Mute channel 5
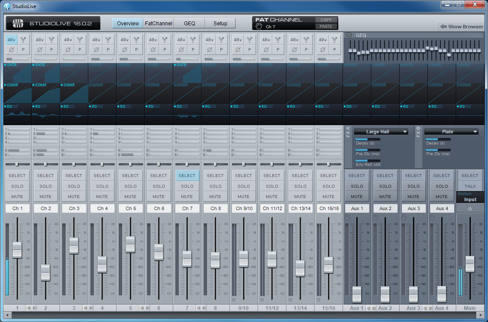This screenshot has width=488, height=322. pos(130,197)
